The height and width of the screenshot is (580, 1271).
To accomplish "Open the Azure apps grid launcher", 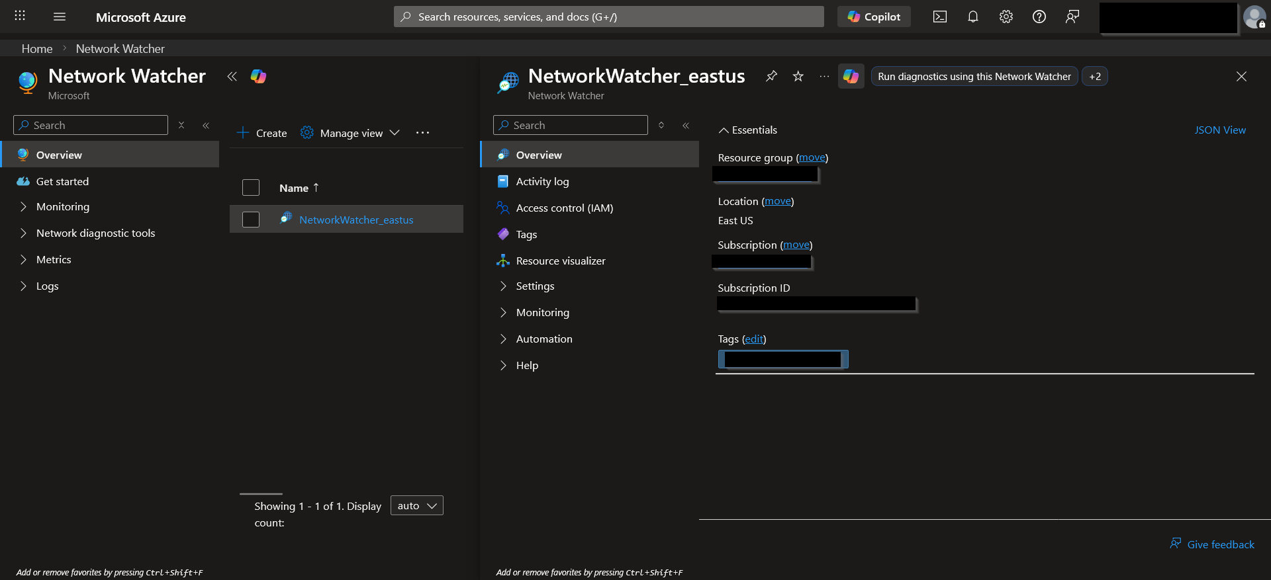I will click(x=20, y=16).
